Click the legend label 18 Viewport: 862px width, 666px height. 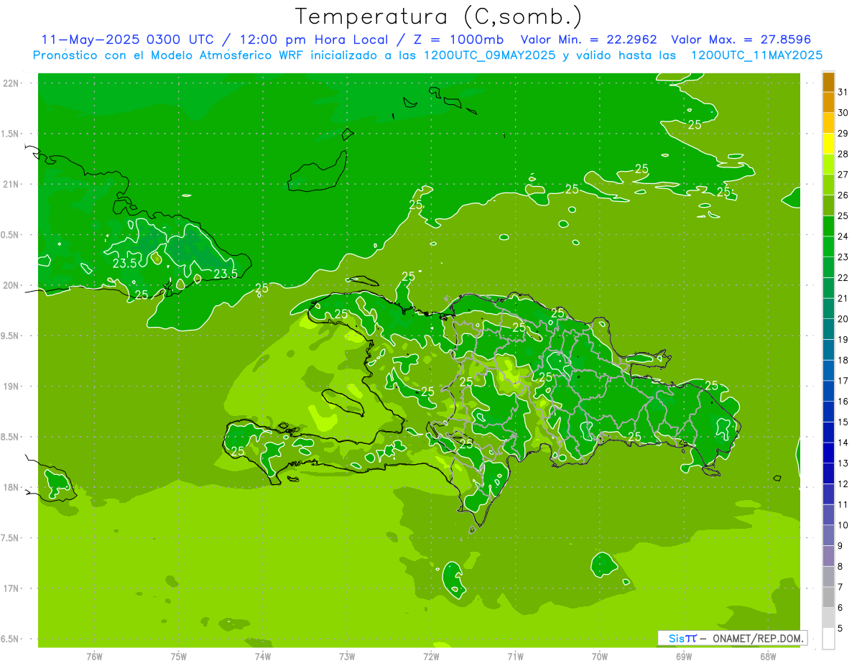pyautogui.click(x=843, y=361)
